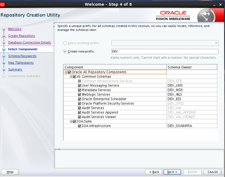The image size is (225, 177).
Task: Click the DEV_IAU_APPEND schema owner cell
Action: [x=192, y=112]
